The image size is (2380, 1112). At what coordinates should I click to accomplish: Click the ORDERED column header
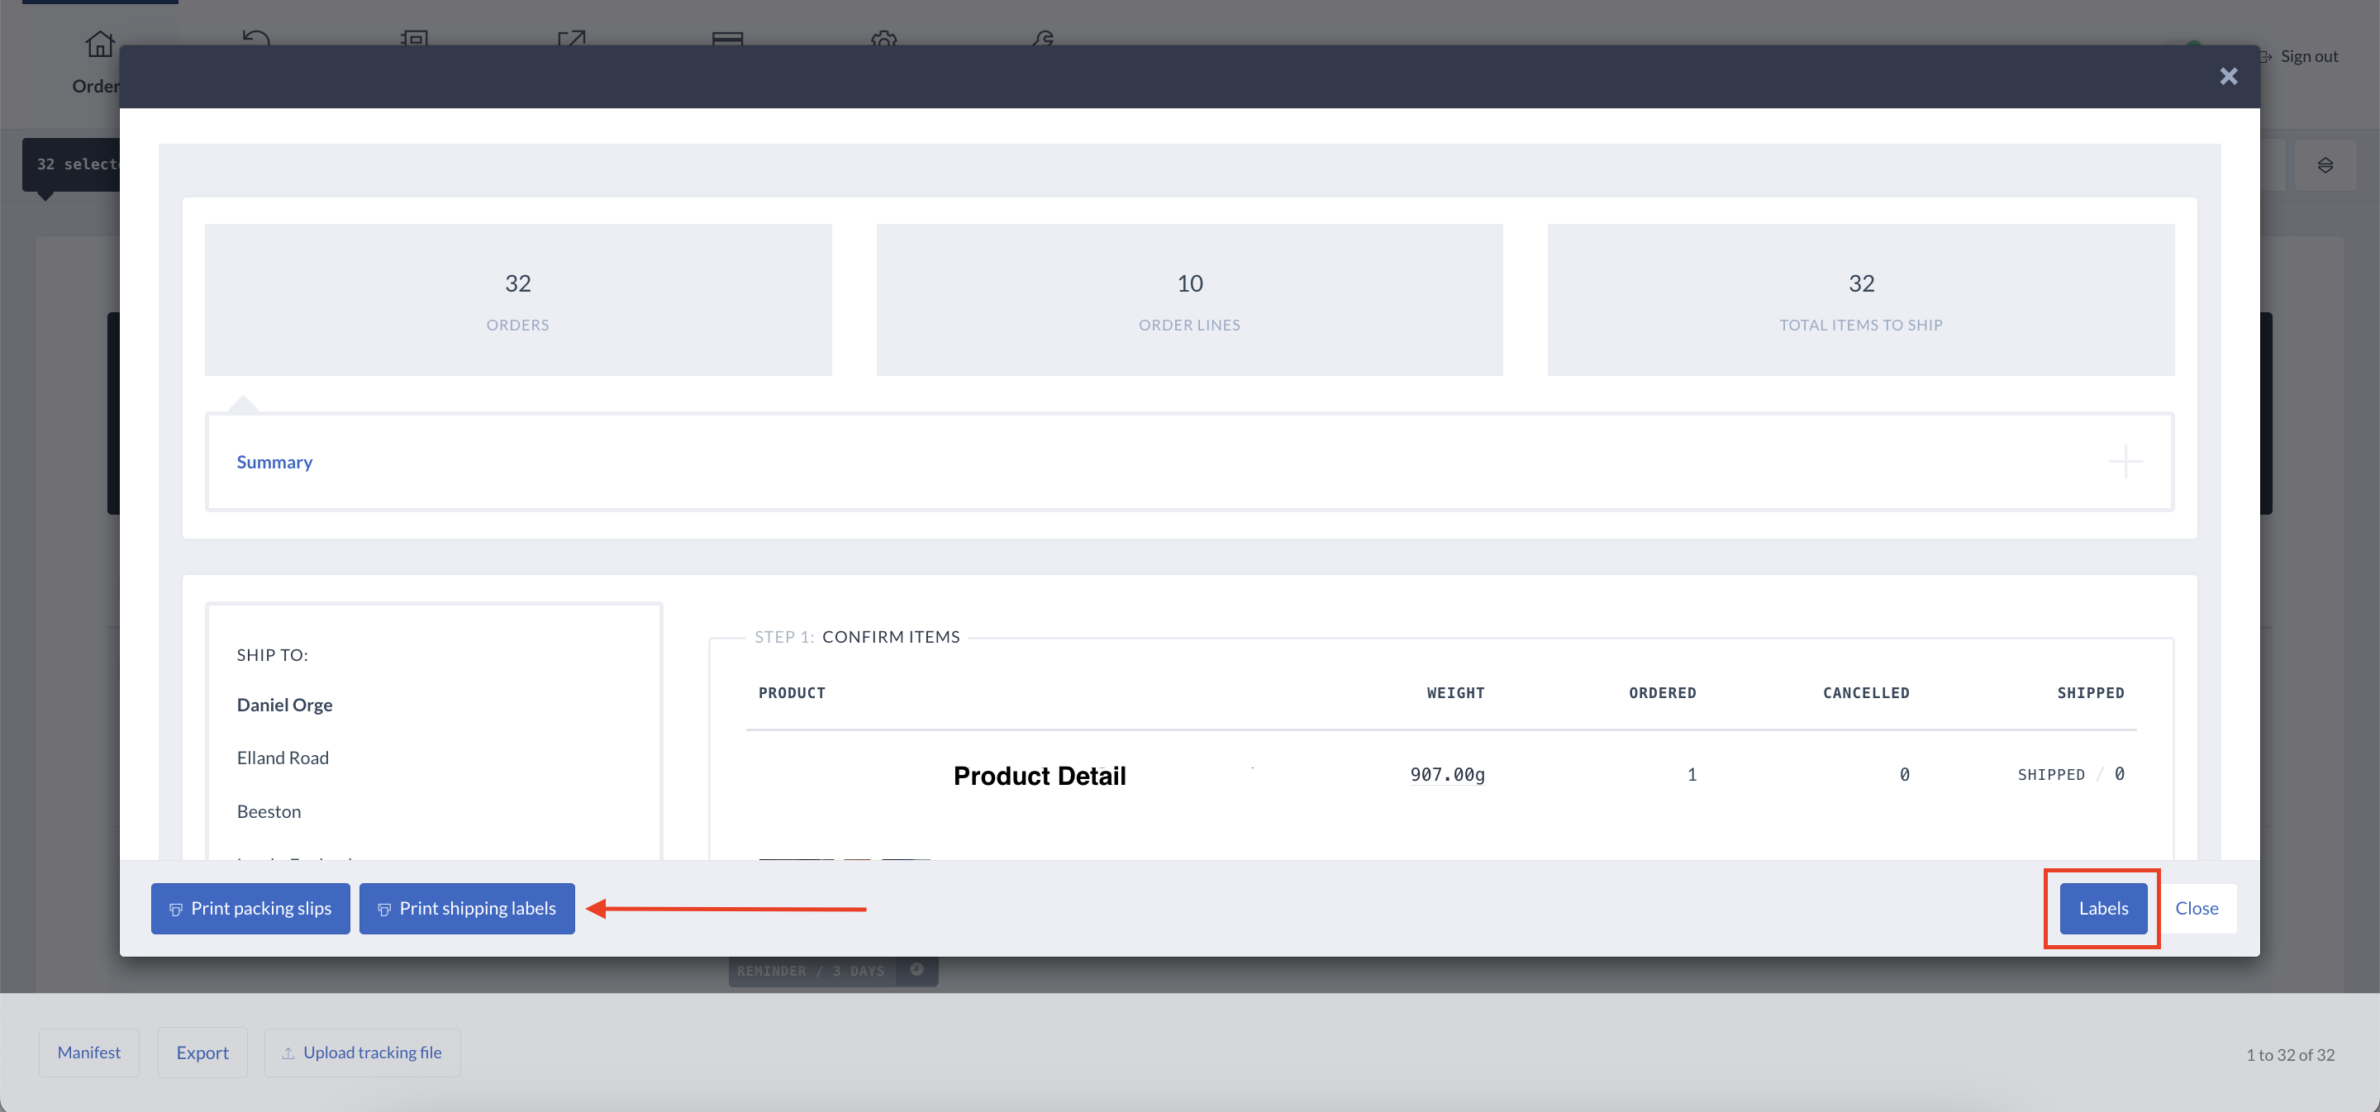coord(1662,692)
